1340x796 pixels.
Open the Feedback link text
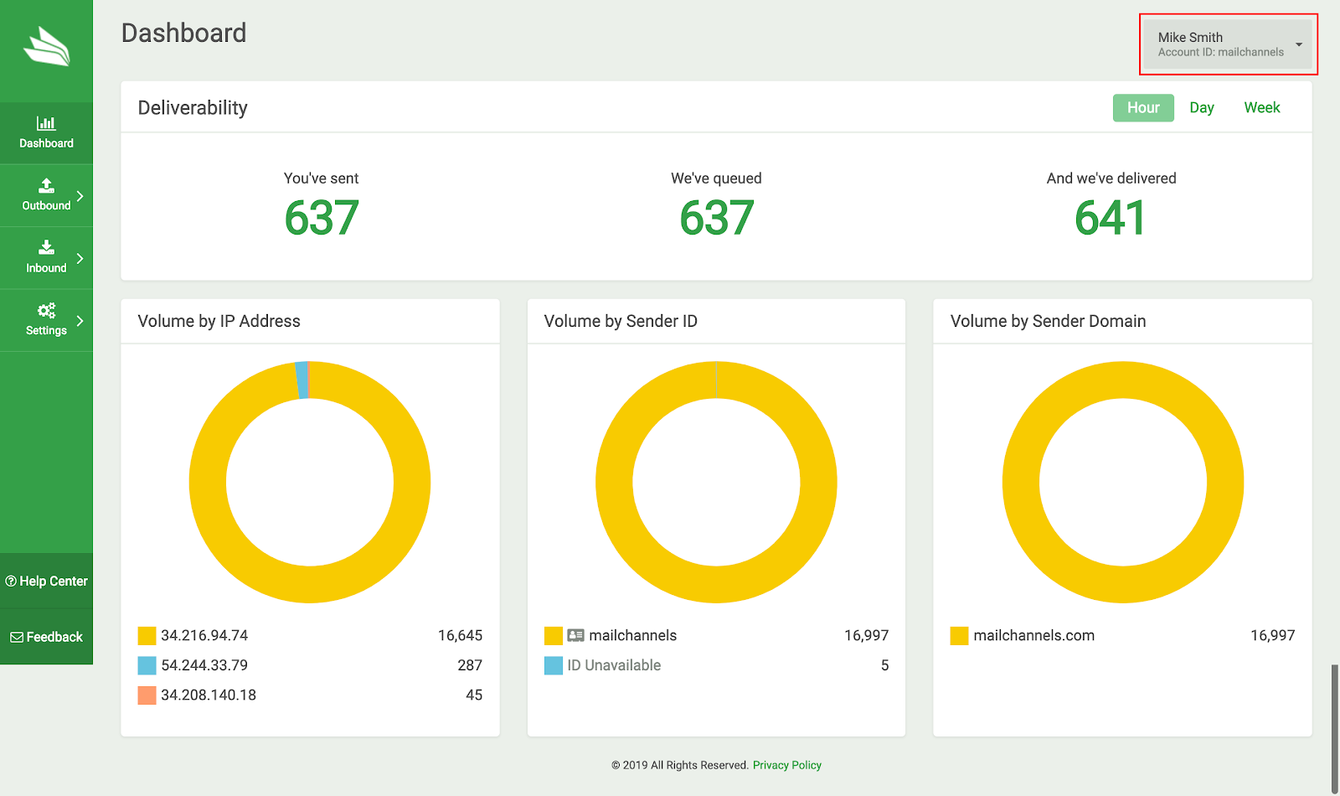(x=54, y=637)
